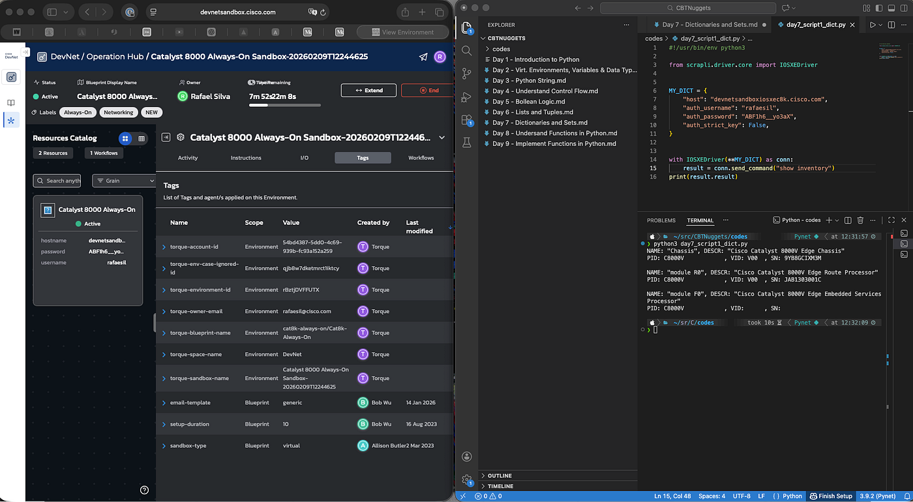
Task: Open the purple R user avatar in DevNet
Action: pyautogui.click(x=440, y=57)
